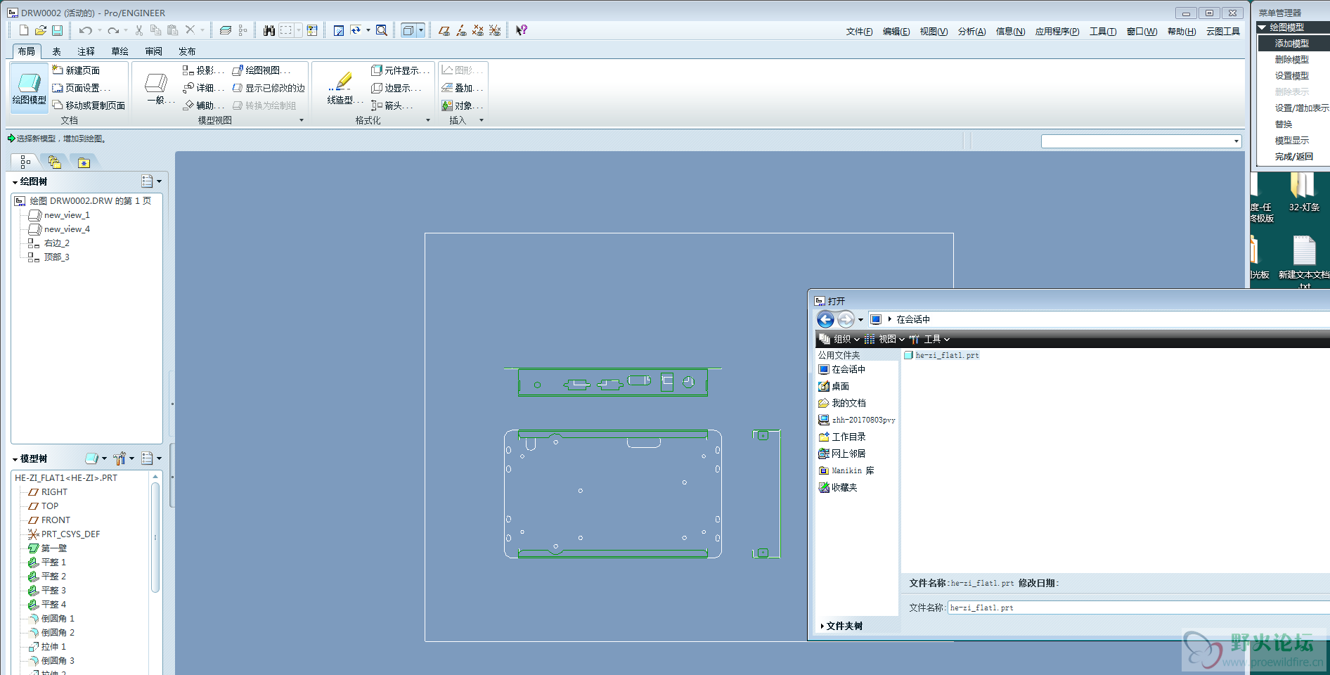Click 桌面 desktop in open dialog sidebar
1330x675 pixels.
coord(834,386)
